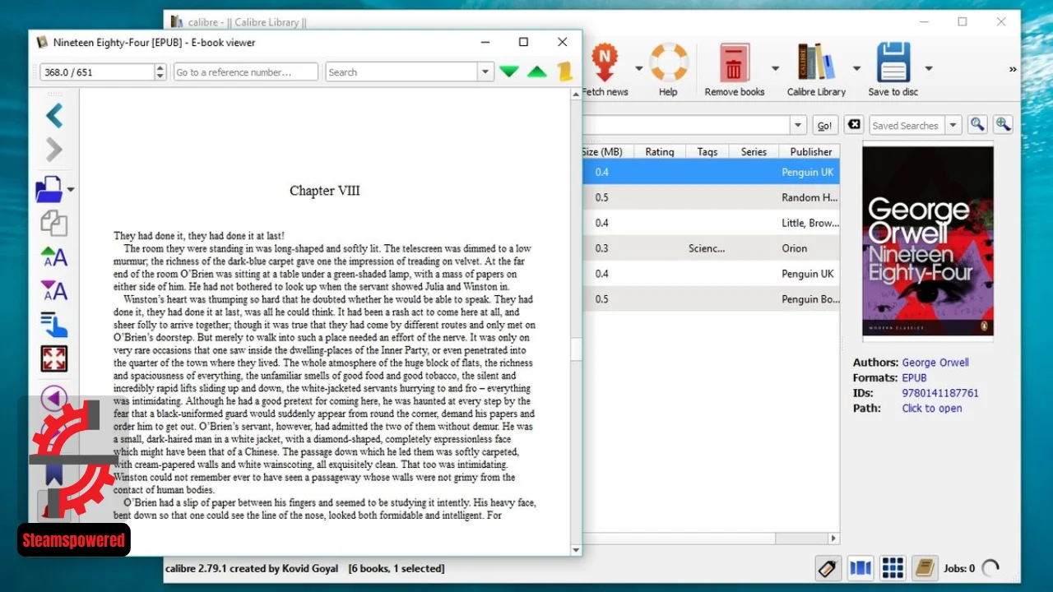Click the page number up stepper arrow
This screenshot has height=592, width=1053.
[160, 68]
